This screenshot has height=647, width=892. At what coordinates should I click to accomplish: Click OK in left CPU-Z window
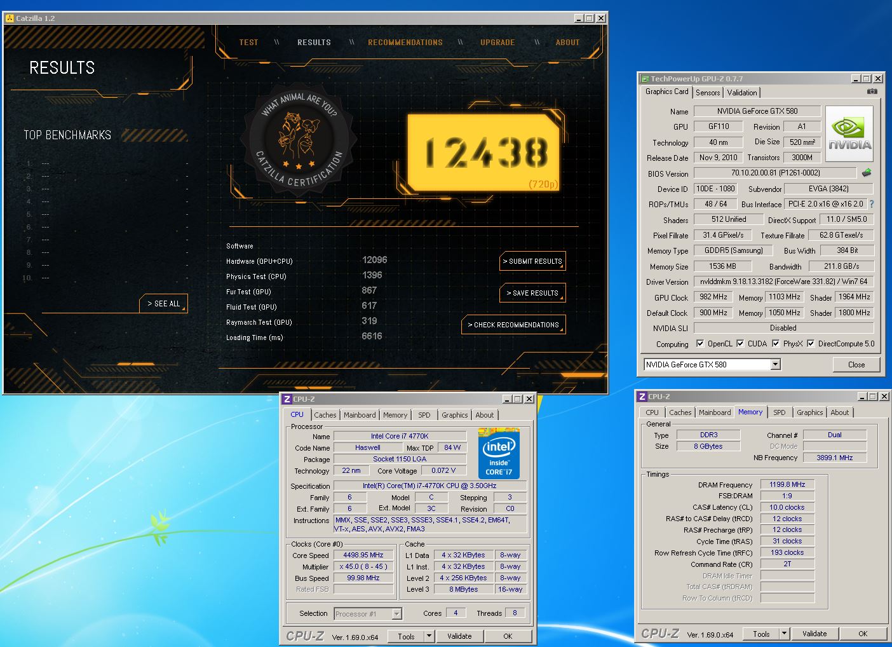(508, 636)
